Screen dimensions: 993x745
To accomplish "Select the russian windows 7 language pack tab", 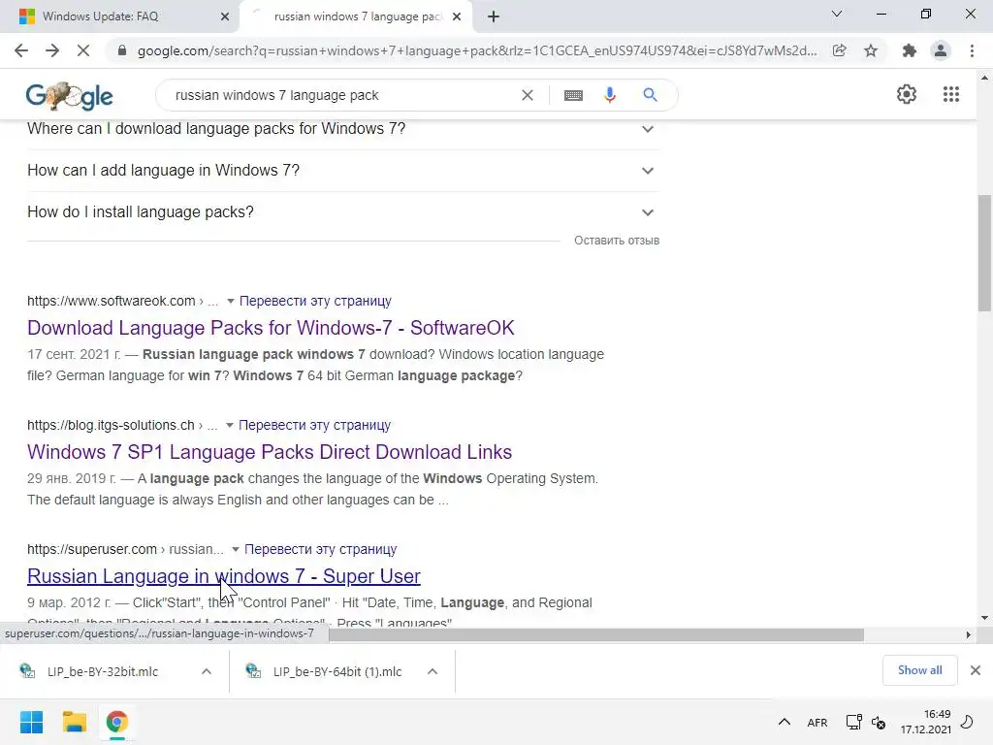I will 355,16.
